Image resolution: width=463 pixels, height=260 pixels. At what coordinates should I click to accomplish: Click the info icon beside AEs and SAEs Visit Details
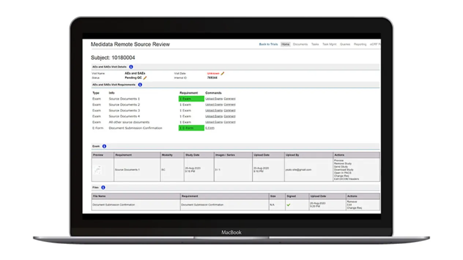[x=131, y=67]
